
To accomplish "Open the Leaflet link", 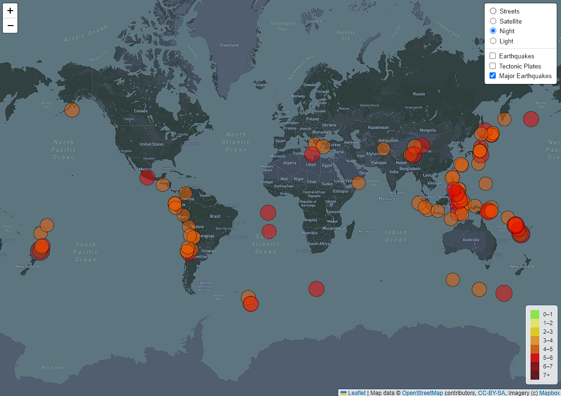I will tap(357, 393).
